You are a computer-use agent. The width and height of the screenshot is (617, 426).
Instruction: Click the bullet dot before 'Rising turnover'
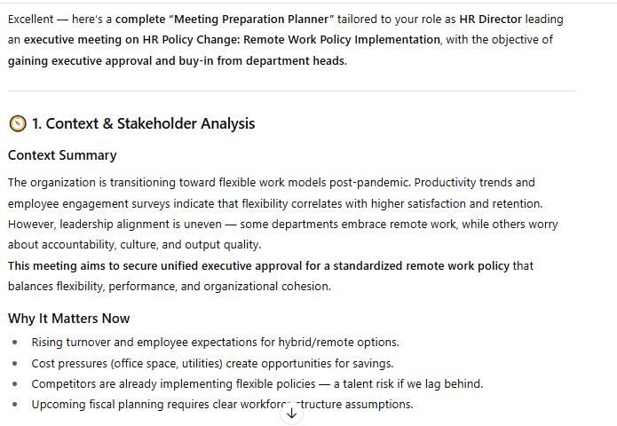pos(14,343)
